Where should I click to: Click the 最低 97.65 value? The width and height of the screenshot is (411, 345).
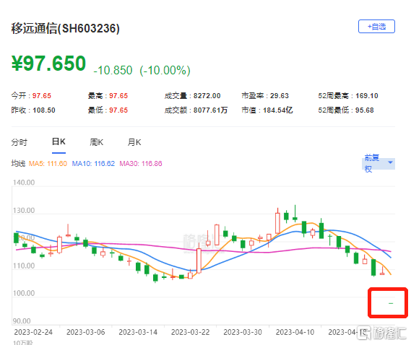(x=118, y=110)
